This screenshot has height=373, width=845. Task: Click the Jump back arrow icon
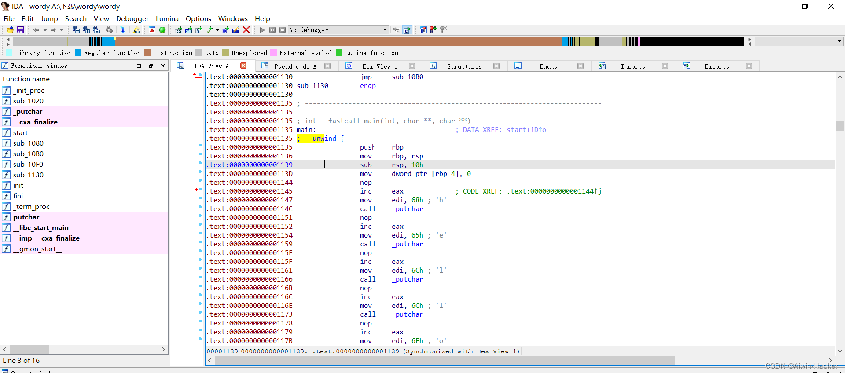(37, 30)
